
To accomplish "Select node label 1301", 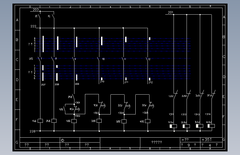I will tap(78, 103).
